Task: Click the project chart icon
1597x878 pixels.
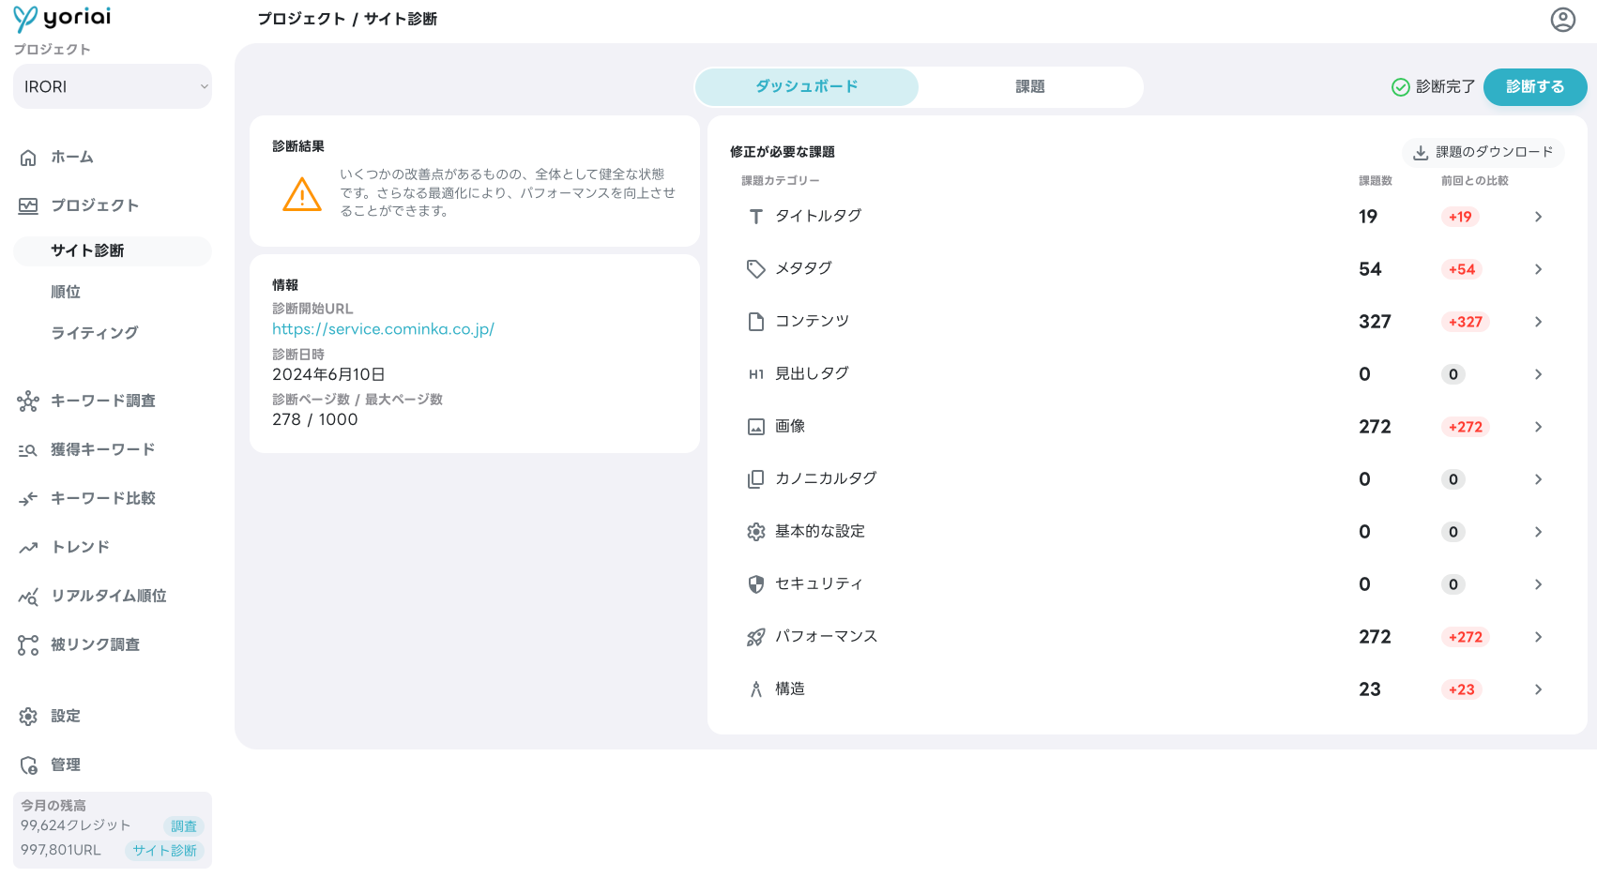Action: tap(28, 205)
